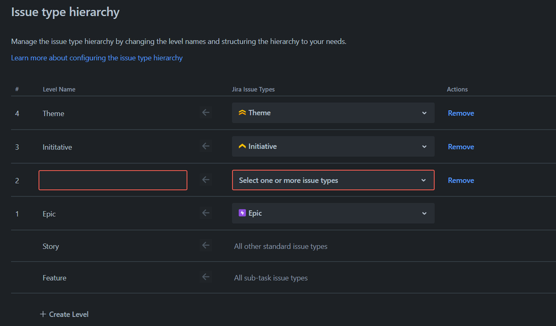The height and width of the screenshot is (326, 556).
Task: Open the Theme issue types dropdown
Action: (424, 113)
